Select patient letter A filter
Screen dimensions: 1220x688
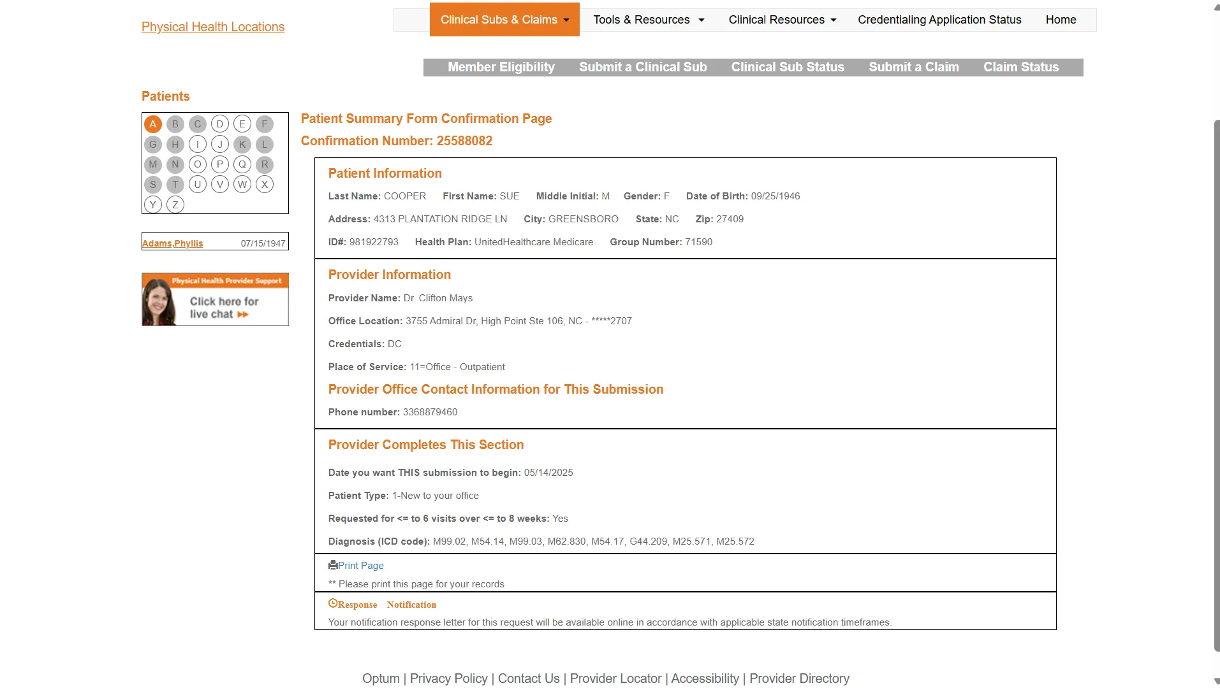pyautogui.click(x=153, y=124)
